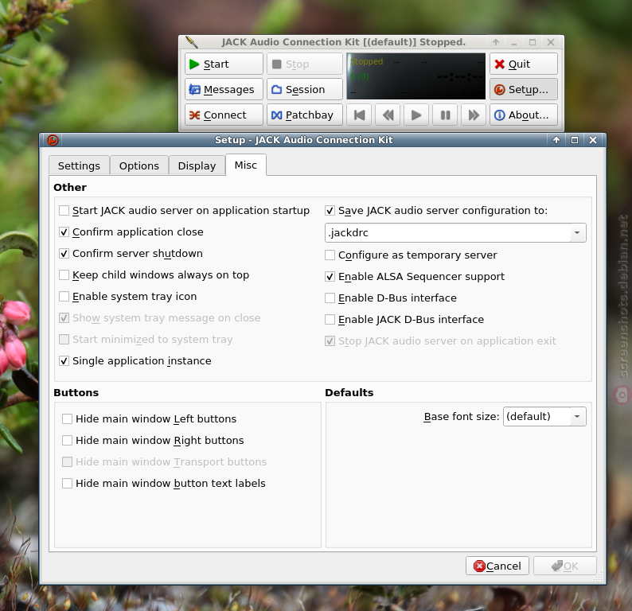Image resolution: width=632 pixels, height=611 pixels.
Task: Open the Session menu button
Action: (305, 89)
